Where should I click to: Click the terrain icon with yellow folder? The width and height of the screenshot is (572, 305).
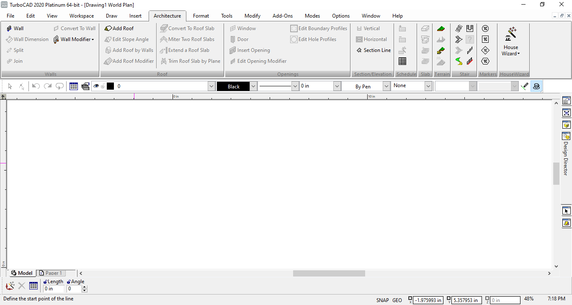point(441,50)
